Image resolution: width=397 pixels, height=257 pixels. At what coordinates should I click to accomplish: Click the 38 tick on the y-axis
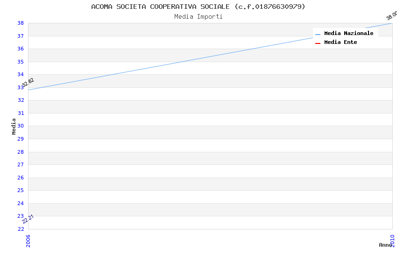click(x=21, y=23)
